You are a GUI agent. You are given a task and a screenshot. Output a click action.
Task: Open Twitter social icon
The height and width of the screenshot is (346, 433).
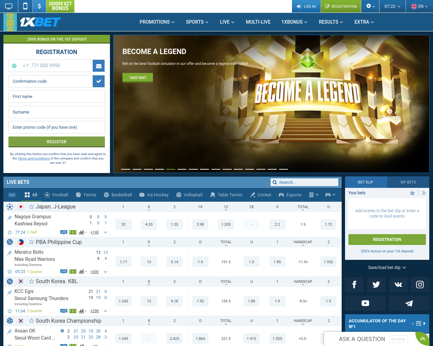click(x=376, y=285)
